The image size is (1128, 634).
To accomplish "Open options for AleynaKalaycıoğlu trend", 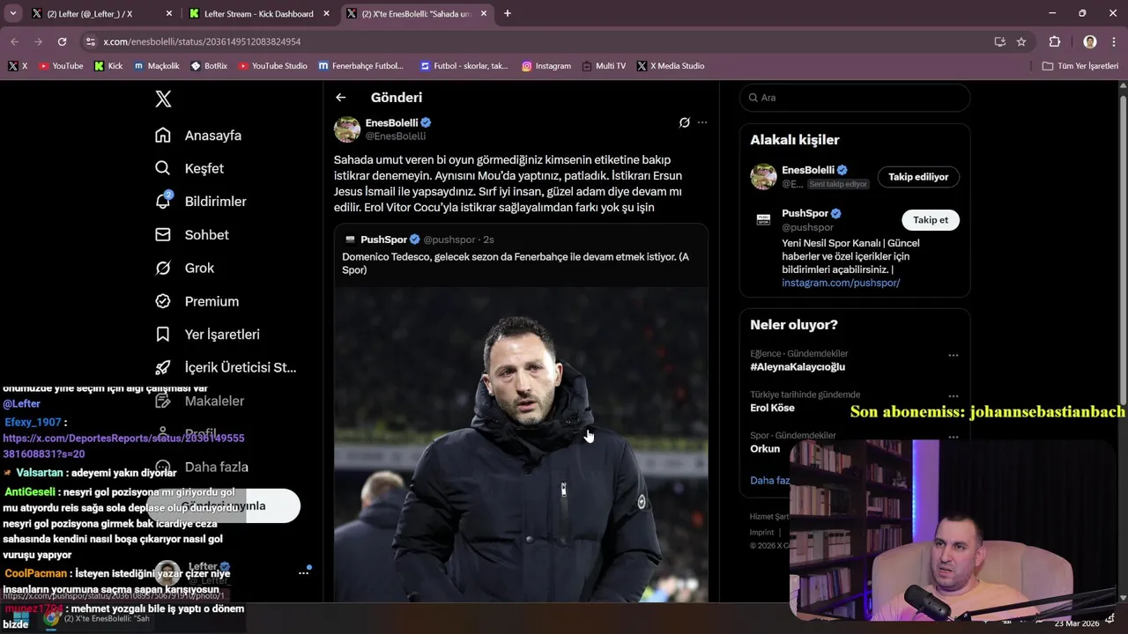I will tap(953, 356).
